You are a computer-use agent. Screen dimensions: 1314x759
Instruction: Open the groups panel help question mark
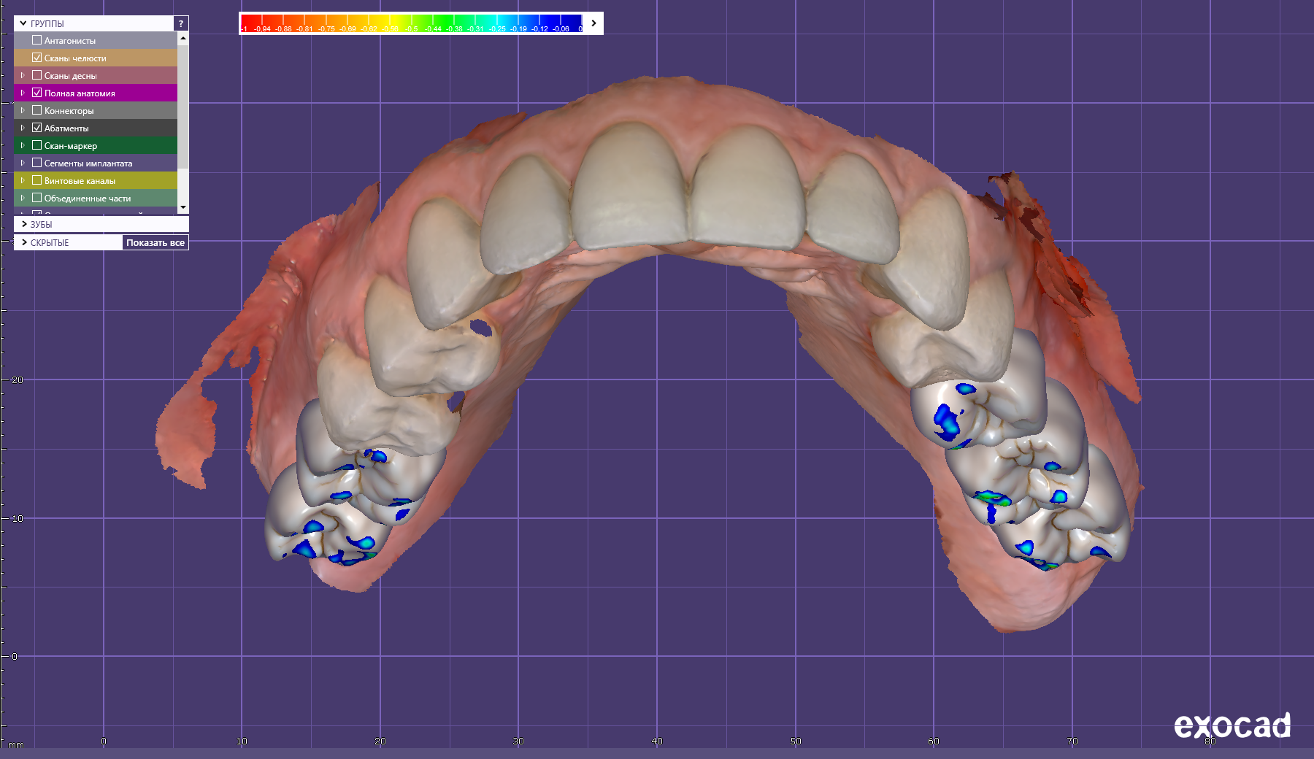(x=181, y=23)
